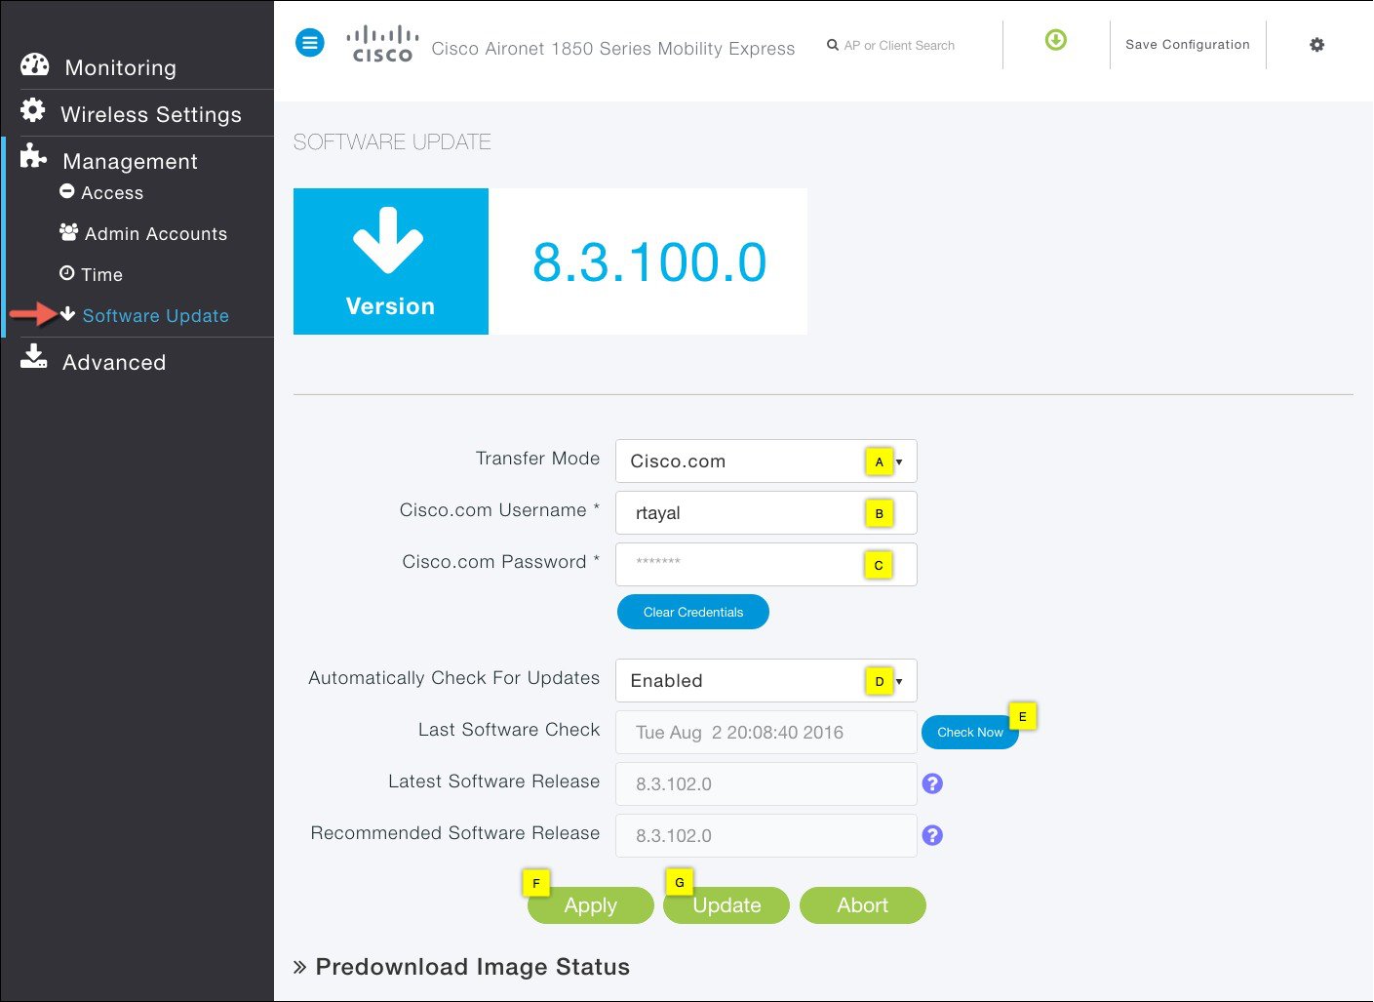Click the Latest Software Release field
This screenshot has height=1002, width=1374.
[766, 784]
